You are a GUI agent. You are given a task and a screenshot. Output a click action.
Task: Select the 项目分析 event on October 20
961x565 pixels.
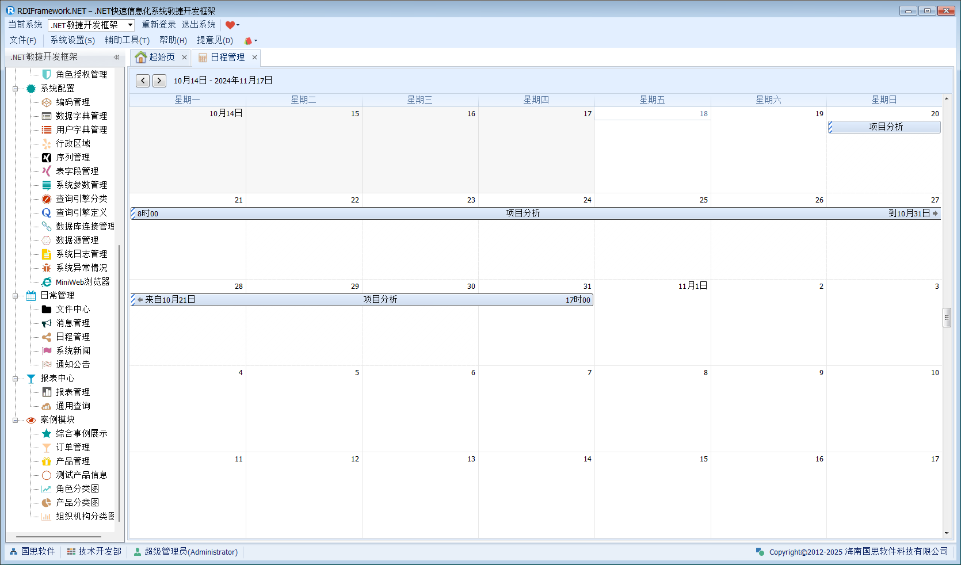point(885,127)
